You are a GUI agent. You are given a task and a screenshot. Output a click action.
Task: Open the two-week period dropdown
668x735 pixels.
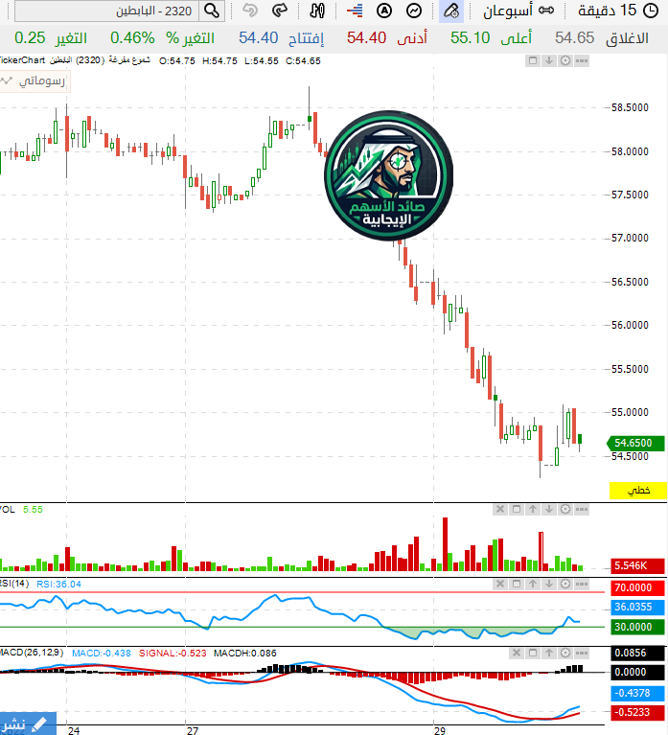518,11
